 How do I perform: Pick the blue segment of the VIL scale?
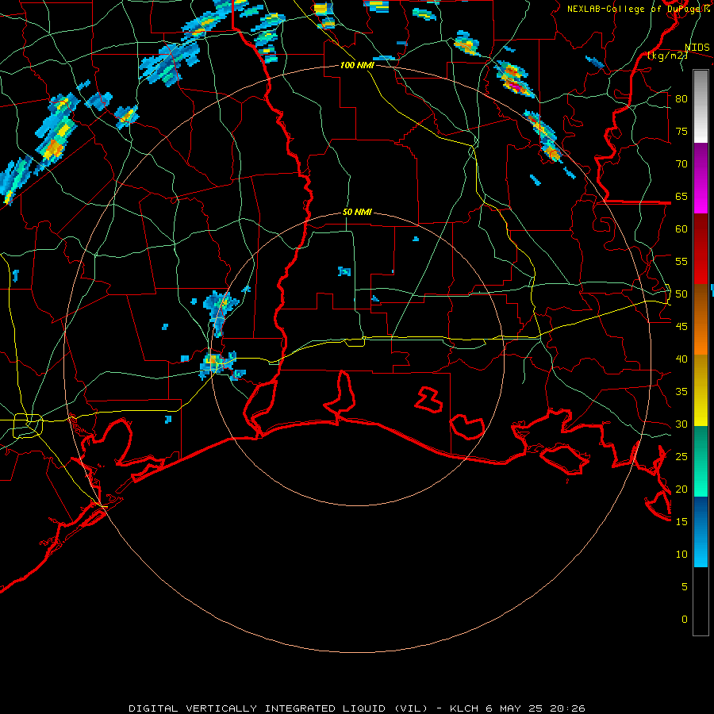[x=701, y=532]
